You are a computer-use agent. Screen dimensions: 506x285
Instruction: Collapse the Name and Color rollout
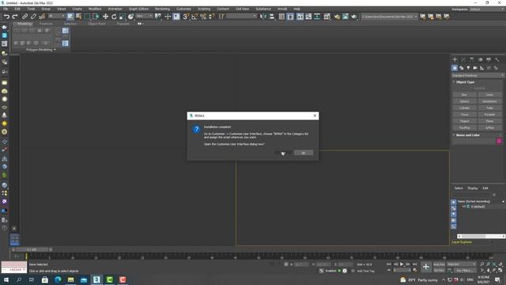467,135
